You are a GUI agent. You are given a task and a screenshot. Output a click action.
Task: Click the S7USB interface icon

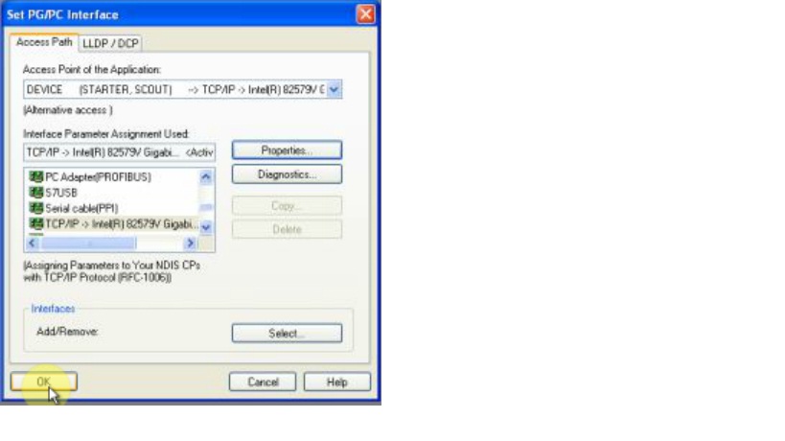pos(36,192)
